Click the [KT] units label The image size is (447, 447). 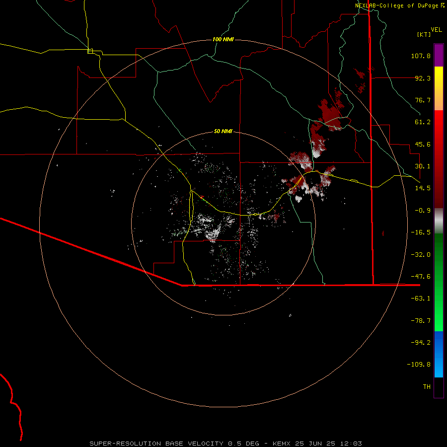pyautogui.click(x=424, y=34)
